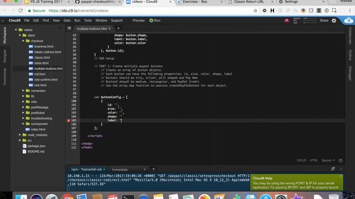Click the error marker on line 105
355x199 pixels.
(x=69, y=121)
